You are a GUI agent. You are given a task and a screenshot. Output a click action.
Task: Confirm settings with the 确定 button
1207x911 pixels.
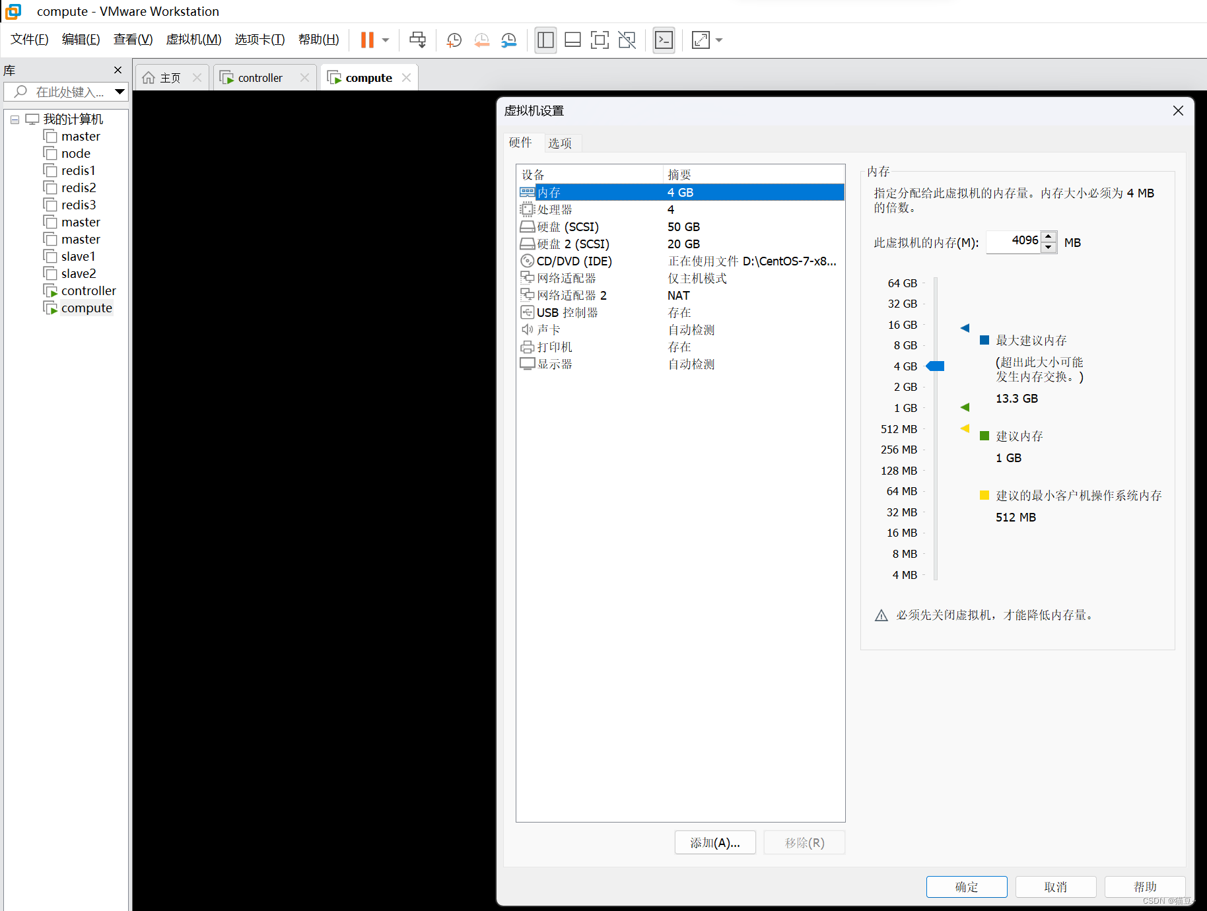pyautogui.click(x=966, y=887)
